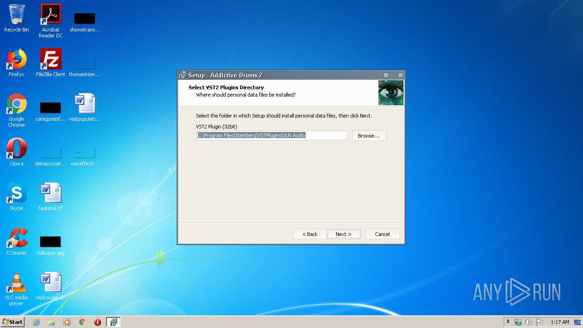Select the faqtotal.rtf document
Viewport: 583px width, 328px height.
[x=51, y=197]
